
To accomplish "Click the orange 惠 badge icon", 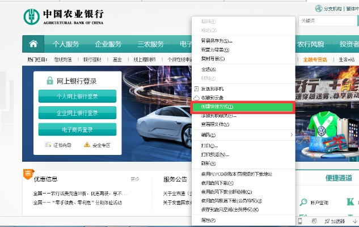I will [28, 174].
